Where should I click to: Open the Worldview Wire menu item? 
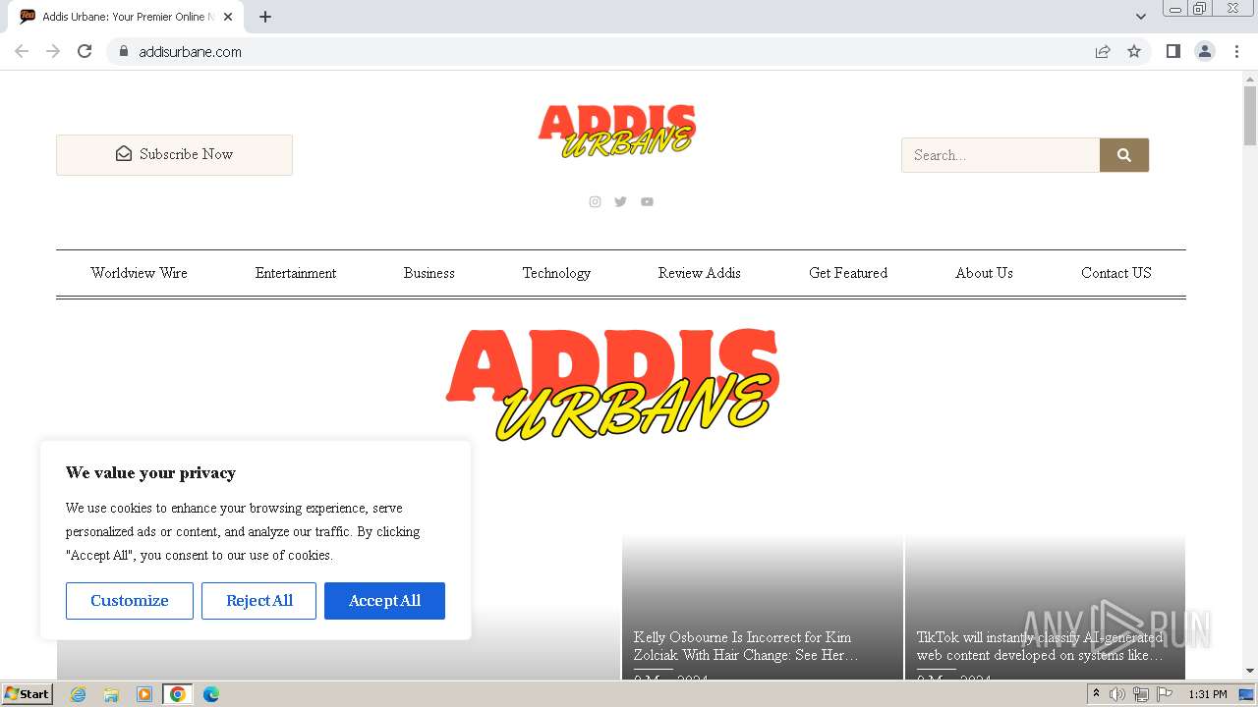139,273
